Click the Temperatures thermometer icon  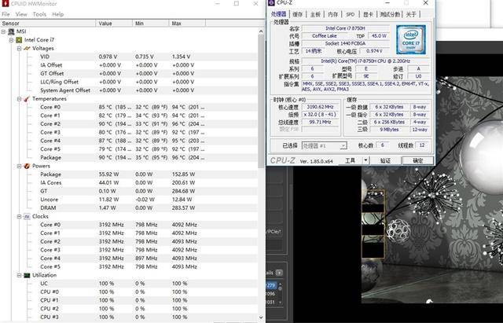(x=27, y=99)
